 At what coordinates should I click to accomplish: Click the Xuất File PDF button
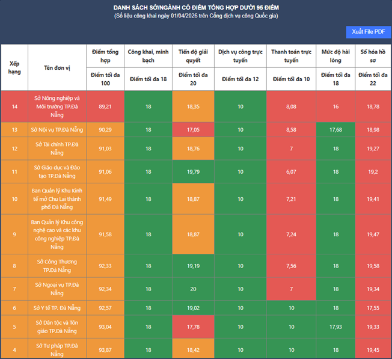pyautogui.click(x=368, y=32)
